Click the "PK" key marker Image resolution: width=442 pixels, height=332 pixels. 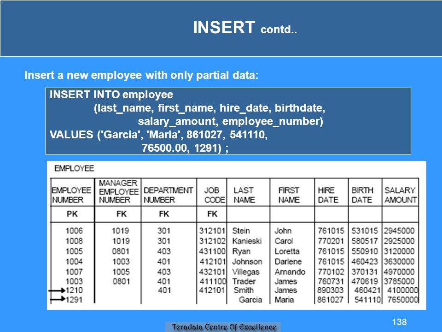pos(72,214)
